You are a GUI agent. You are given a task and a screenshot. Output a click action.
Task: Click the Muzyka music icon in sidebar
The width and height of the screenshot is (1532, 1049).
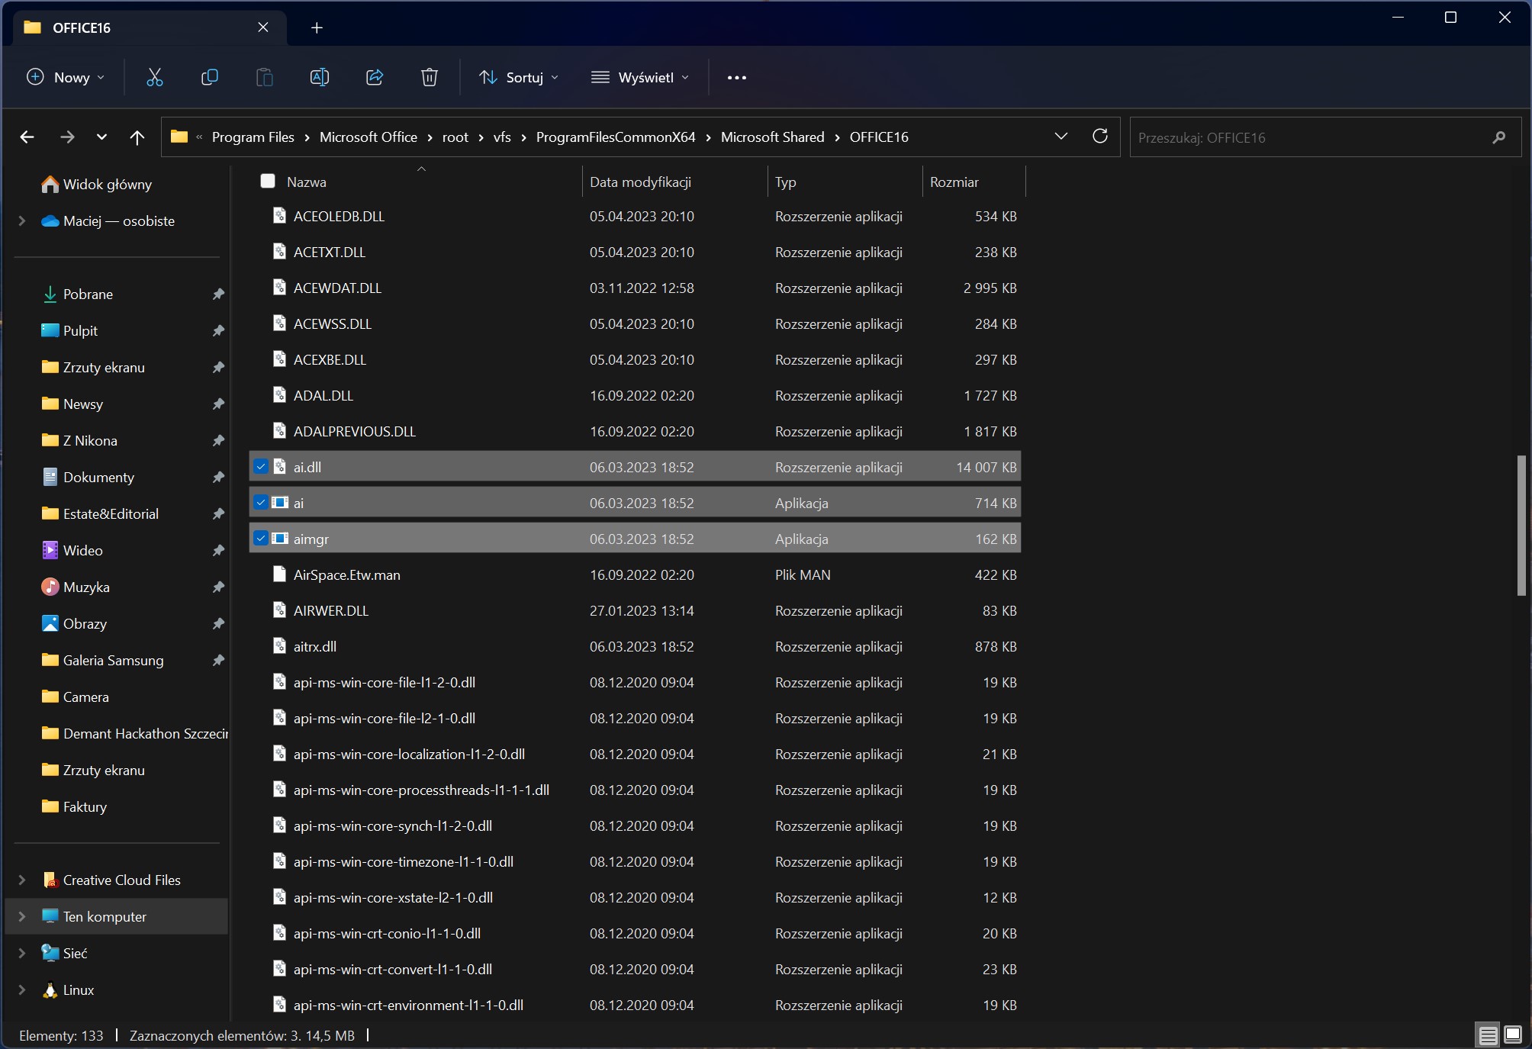[x=50, y=587]
